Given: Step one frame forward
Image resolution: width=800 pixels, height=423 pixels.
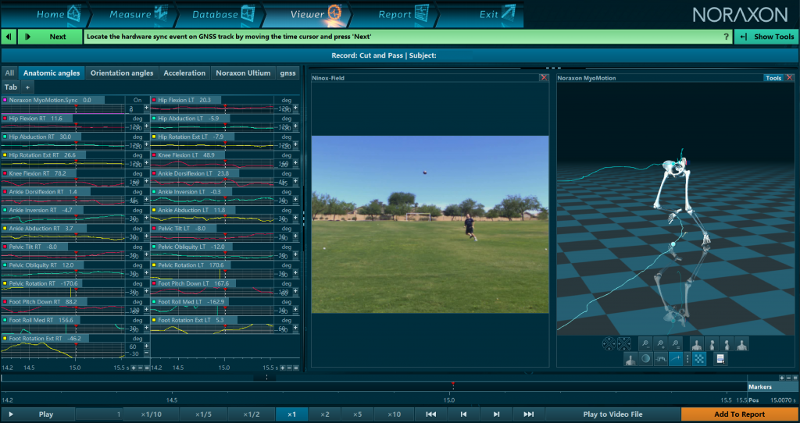Looking at the screenshot, I should [496, 414].
